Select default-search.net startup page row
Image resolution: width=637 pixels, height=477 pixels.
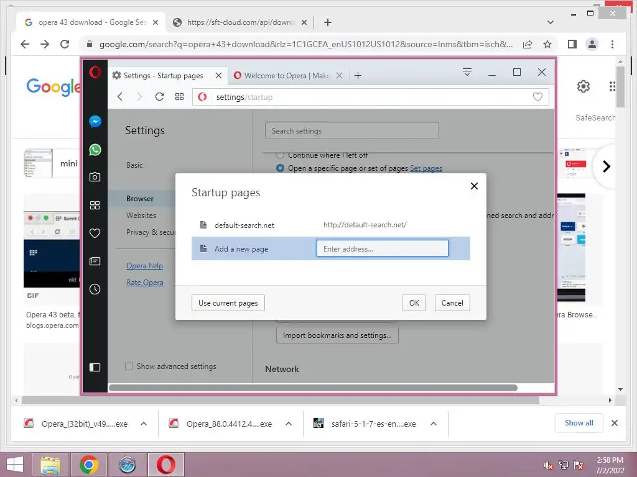(331, 225)
